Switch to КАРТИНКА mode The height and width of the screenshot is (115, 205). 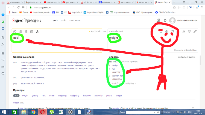75,20
